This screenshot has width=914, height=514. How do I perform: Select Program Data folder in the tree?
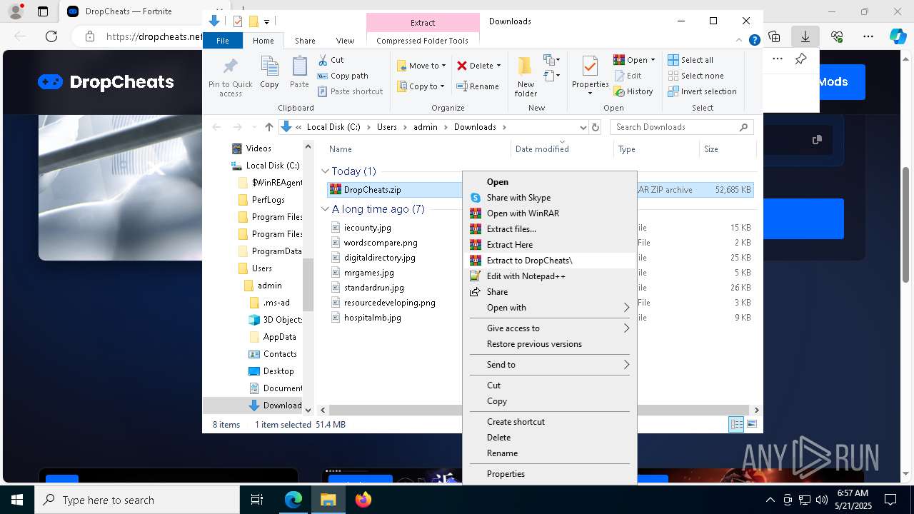276,251
